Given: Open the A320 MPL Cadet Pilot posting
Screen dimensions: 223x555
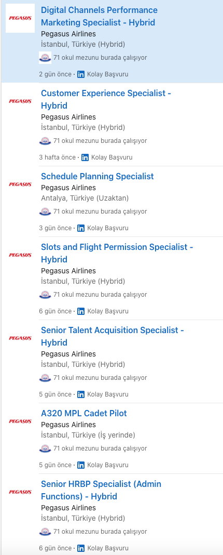Looking at the screenshot, I should click(x=84, y=413).
